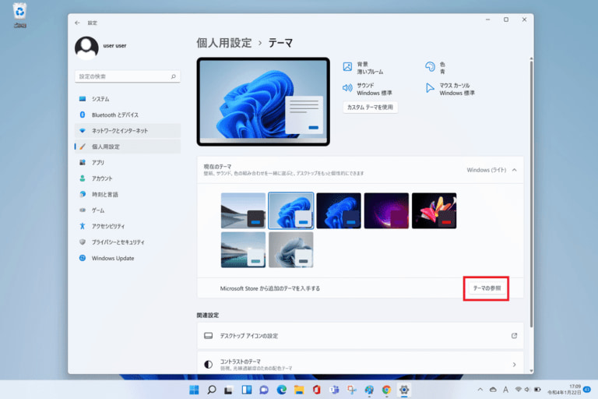
Task: Open Bluetooth とデバイス settings
Action: coord(128,115)
